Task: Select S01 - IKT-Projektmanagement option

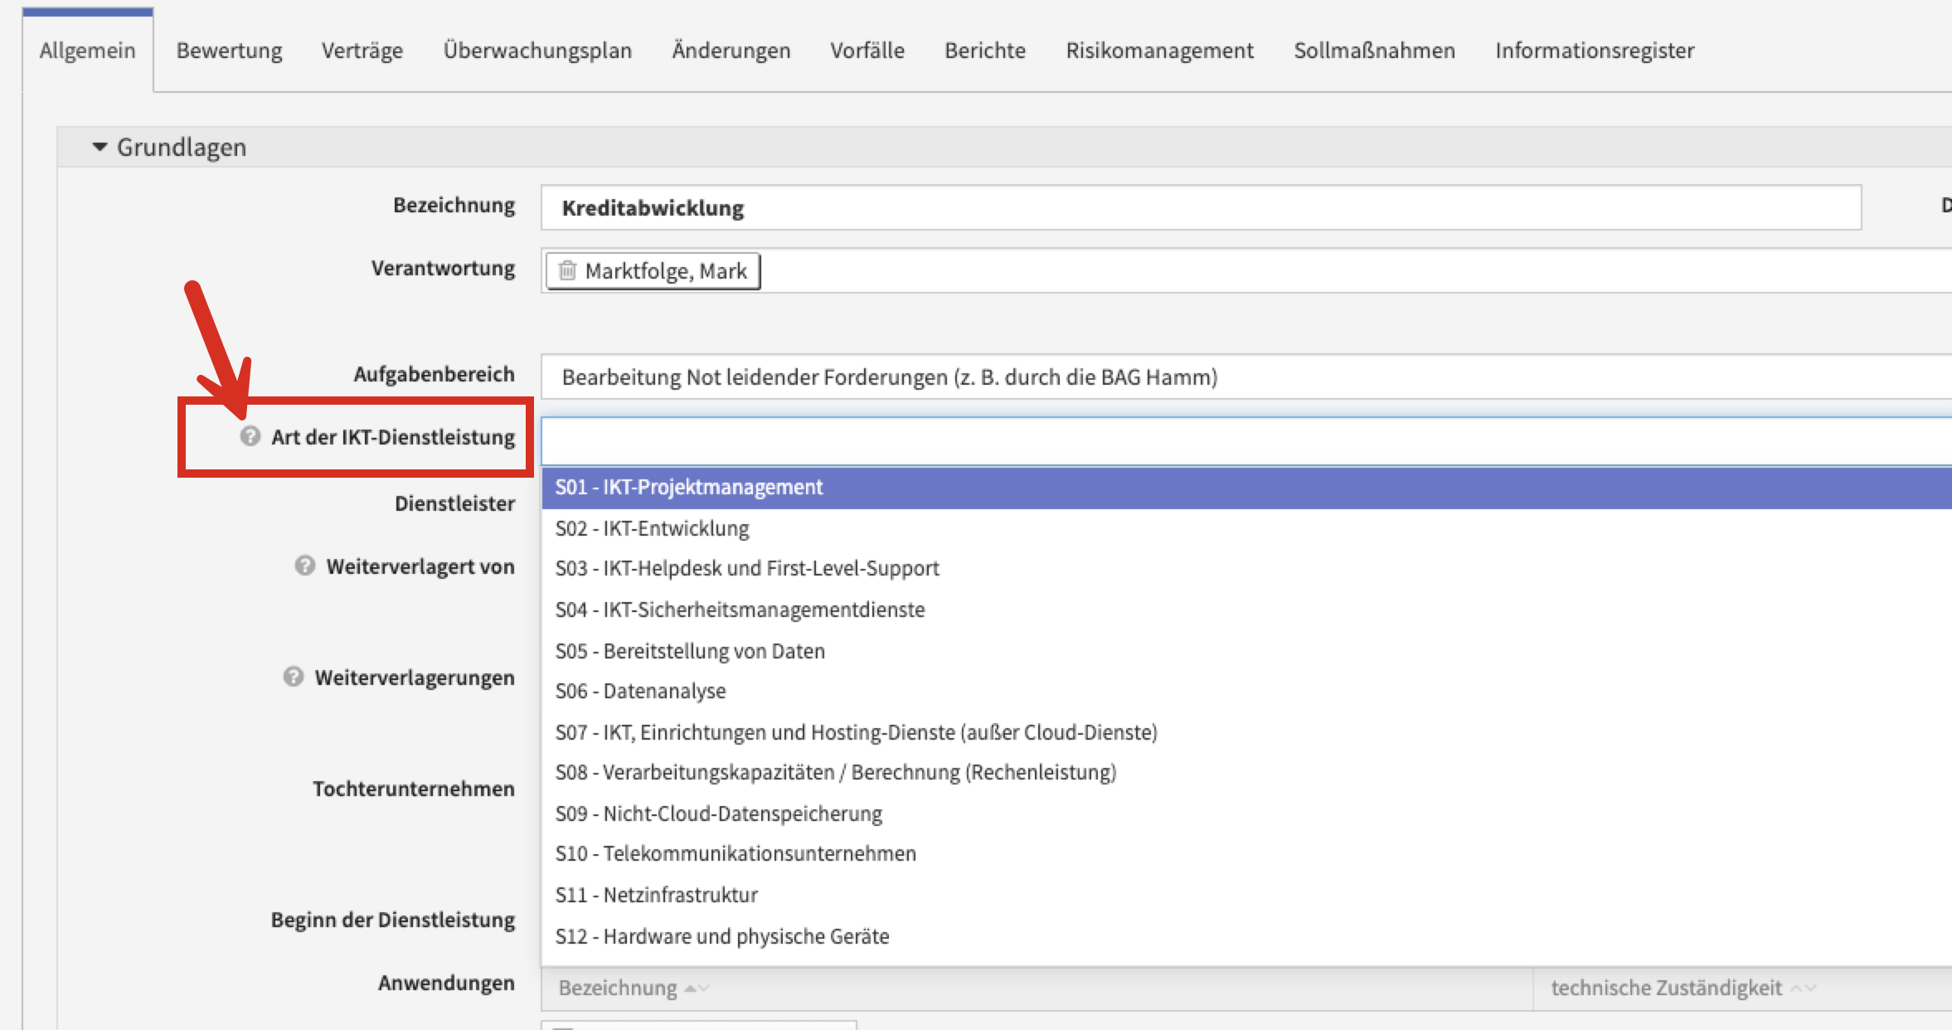Action: pyautogui.click(x=688, y=487)
